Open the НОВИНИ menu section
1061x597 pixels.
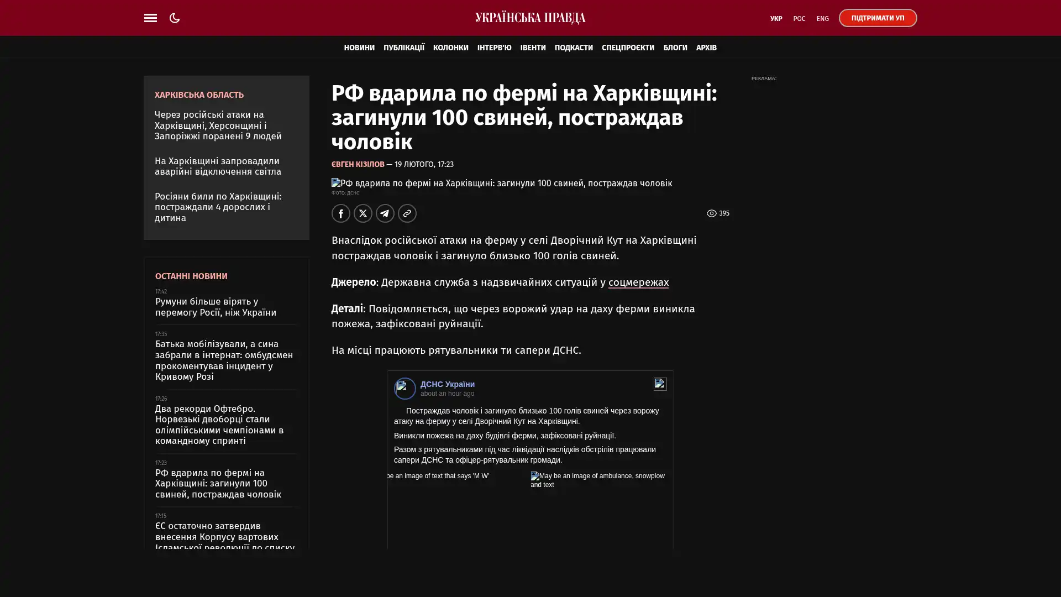click(359, 48)
